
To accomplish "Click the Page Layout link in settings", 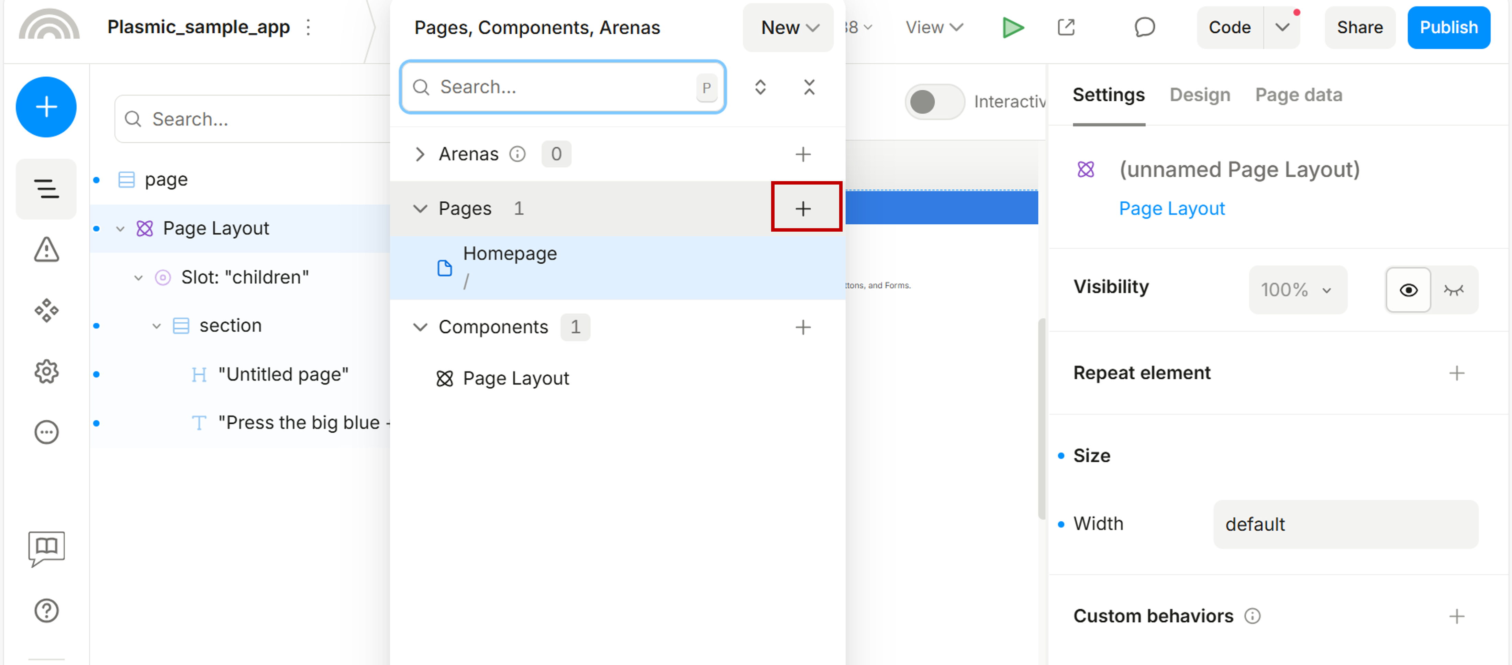I will [x=1171, y=208].
